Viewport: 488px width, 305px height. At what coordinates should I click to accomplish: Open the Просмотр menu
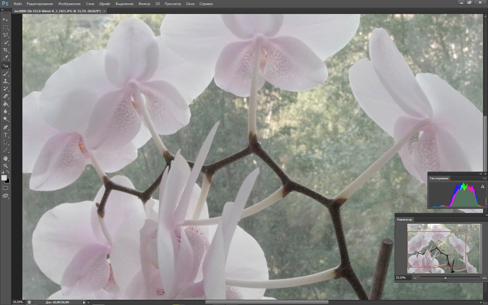coord(173,4)
